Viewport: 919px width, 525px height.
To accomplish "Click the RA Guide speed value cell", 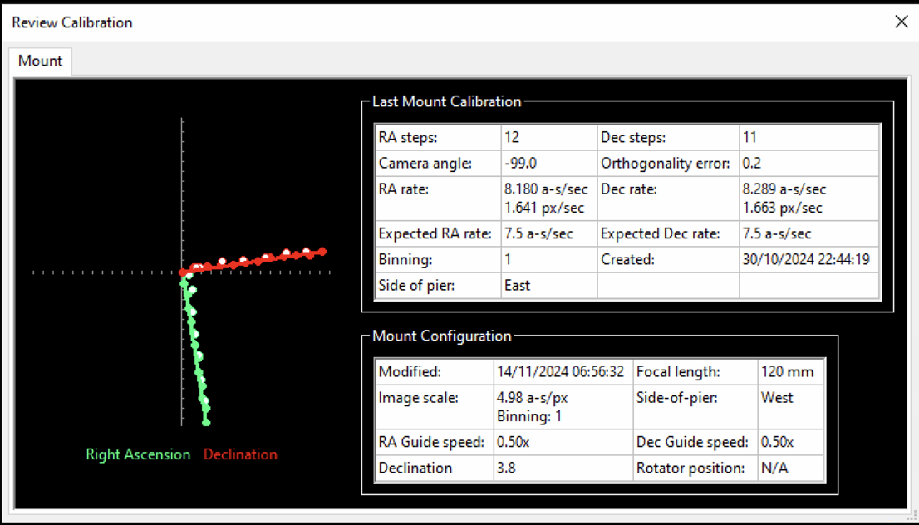I will (563, 443).
